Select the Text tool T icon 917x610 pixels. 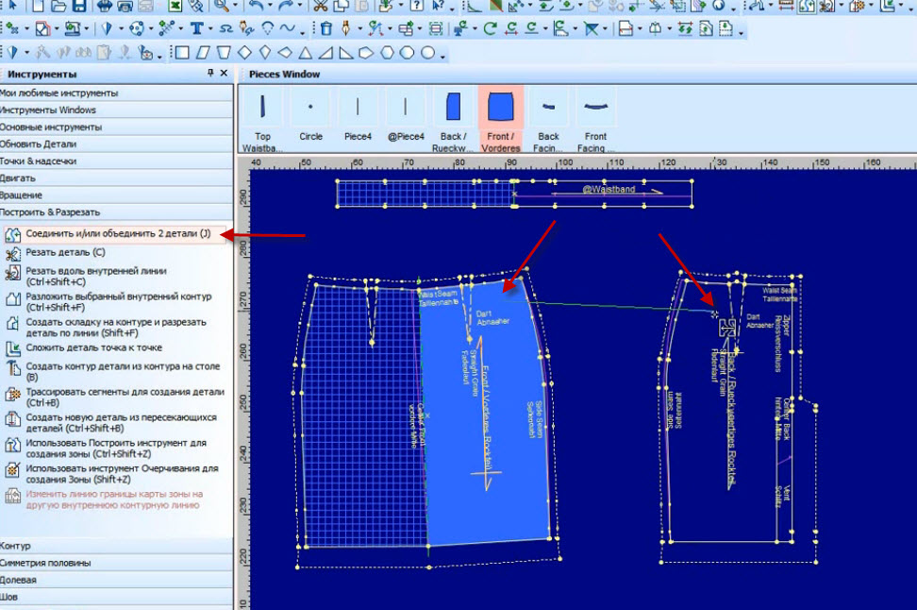click(x=197, y=28)
